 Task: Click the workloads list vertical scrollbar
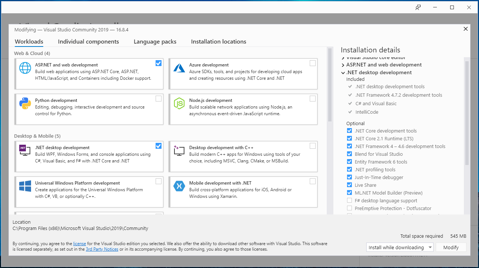(330, 85)
